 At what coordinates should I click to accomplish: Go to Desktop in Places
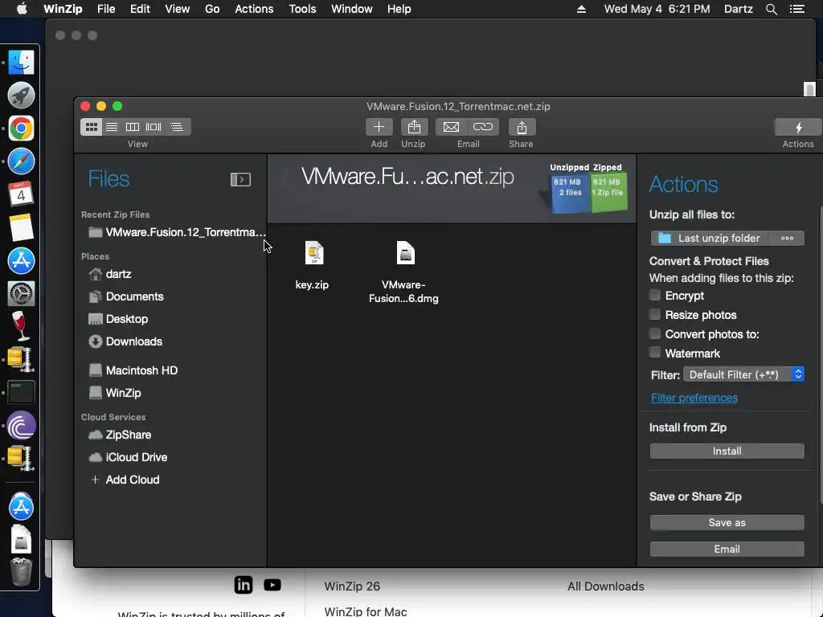[118, 319]
